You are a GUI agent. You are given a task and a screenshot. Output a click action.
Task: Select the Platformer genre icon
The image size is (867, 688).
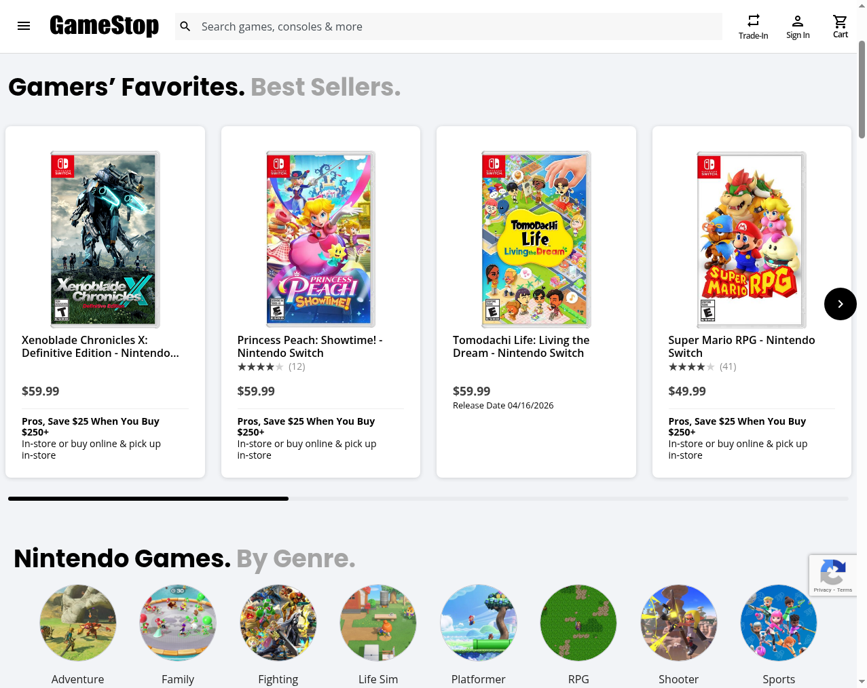pos(478,622)
